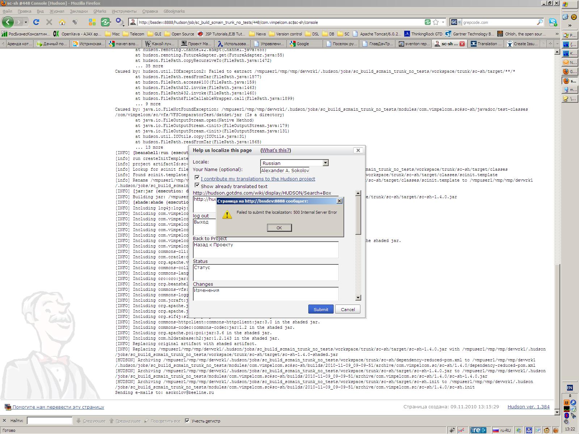The width and height of the screenshot is (579, 434).
Task: Open the Locale dropdown showing Russian
Action: point(325,163)
